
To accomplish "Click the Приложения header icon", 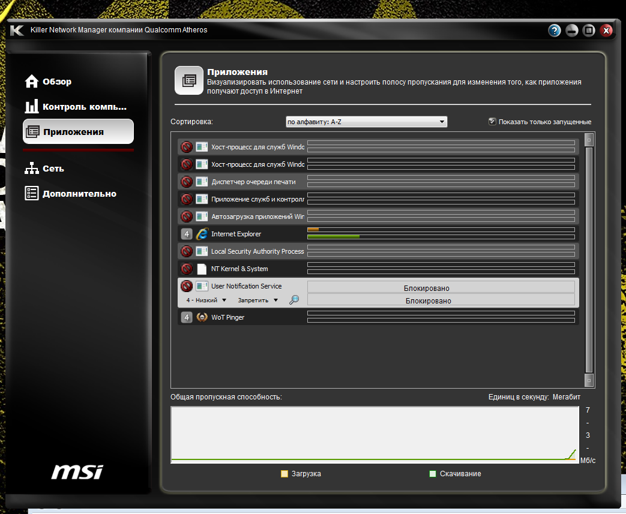I will click(189, 80).
